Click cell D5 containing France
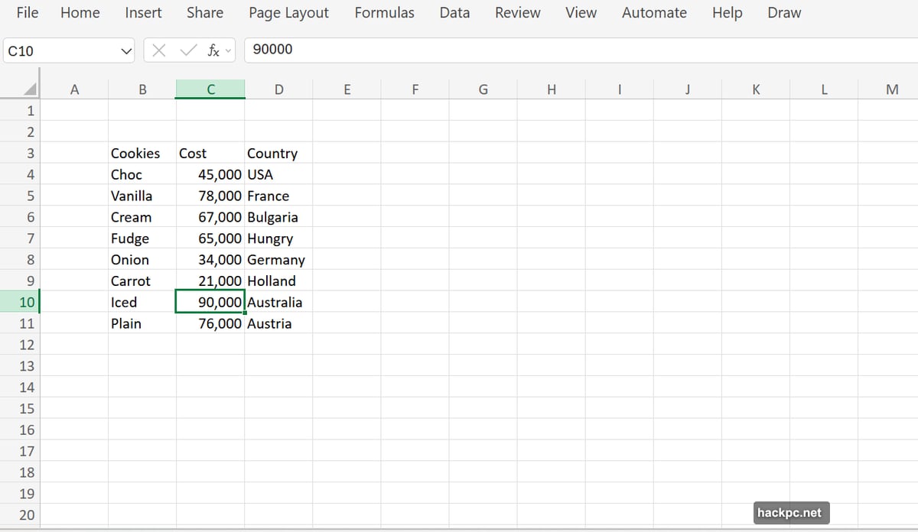This screenshot has width=918, height=532. pos(278,196)
